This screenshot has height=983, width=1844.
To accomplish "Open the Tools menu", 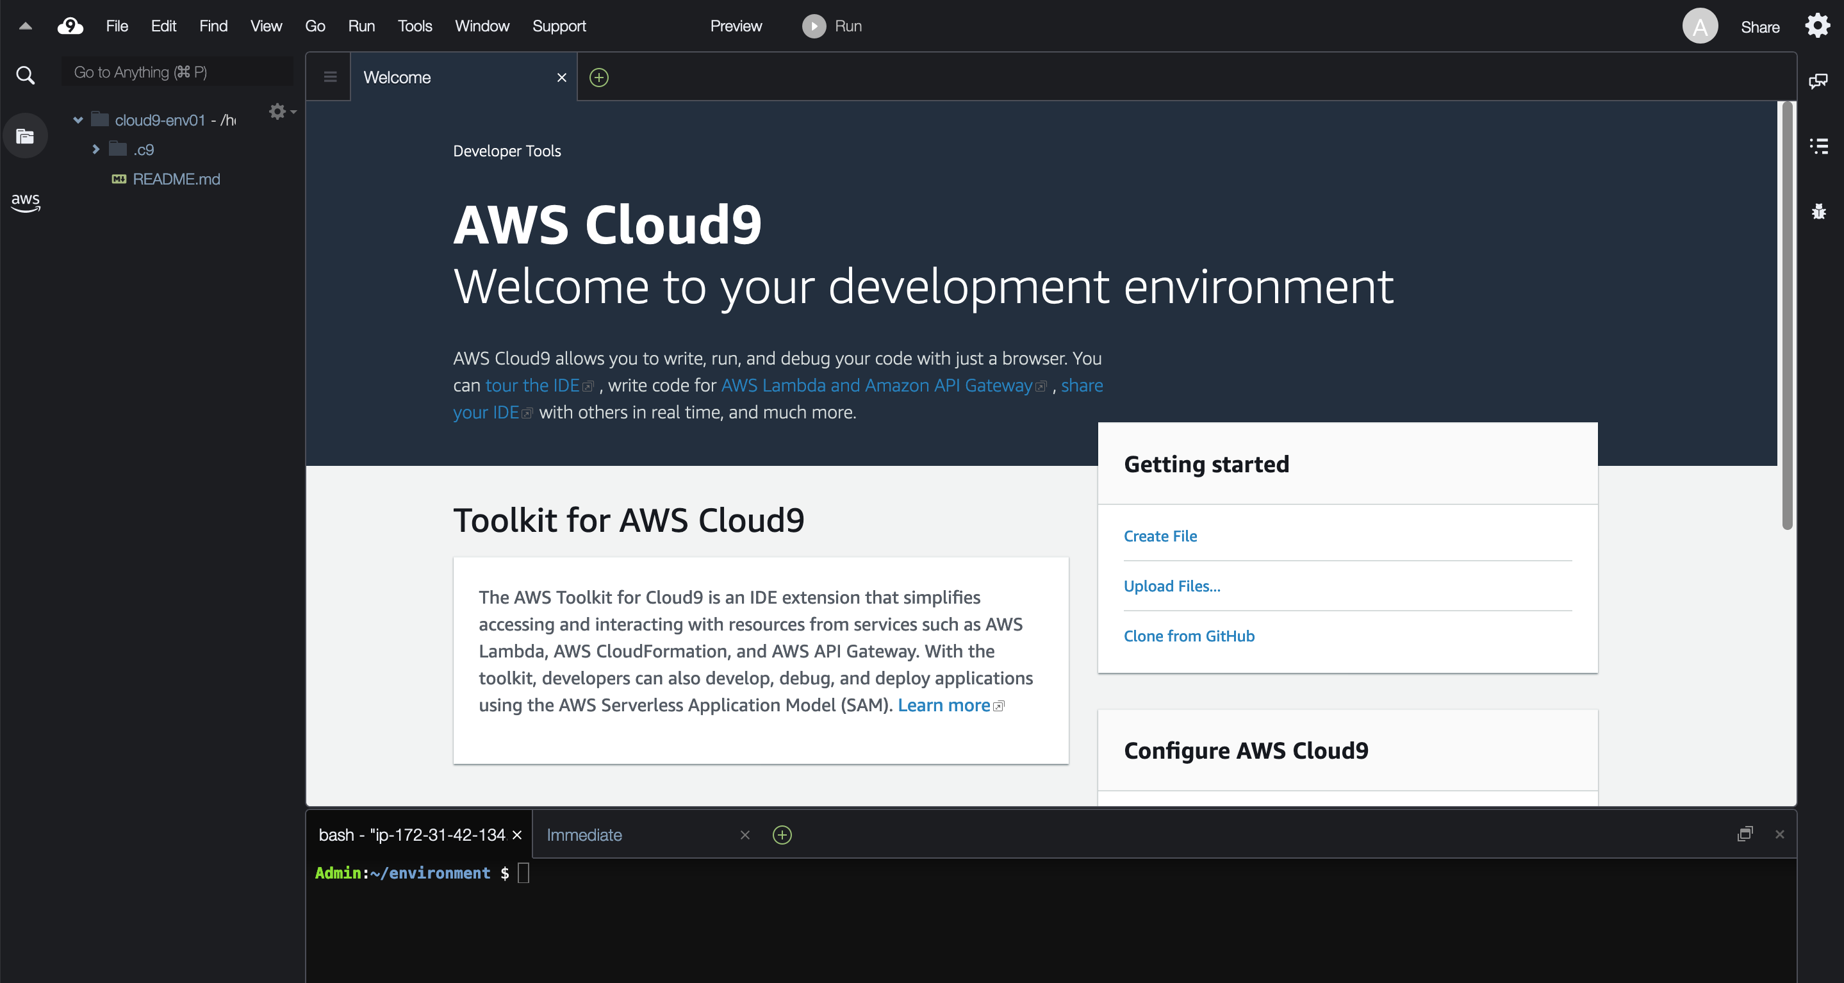I will tap(415, 26).
